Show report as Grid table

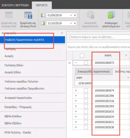click(9, 20)
